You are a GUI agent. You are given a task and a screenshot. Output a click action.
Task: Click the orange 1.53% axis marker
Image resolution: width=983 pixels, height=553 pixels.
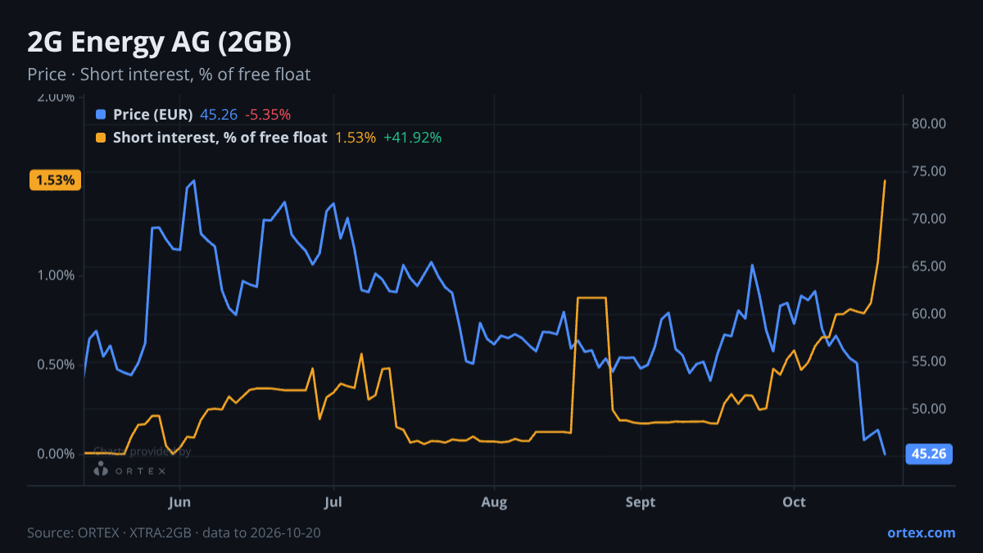click(55, 180)
